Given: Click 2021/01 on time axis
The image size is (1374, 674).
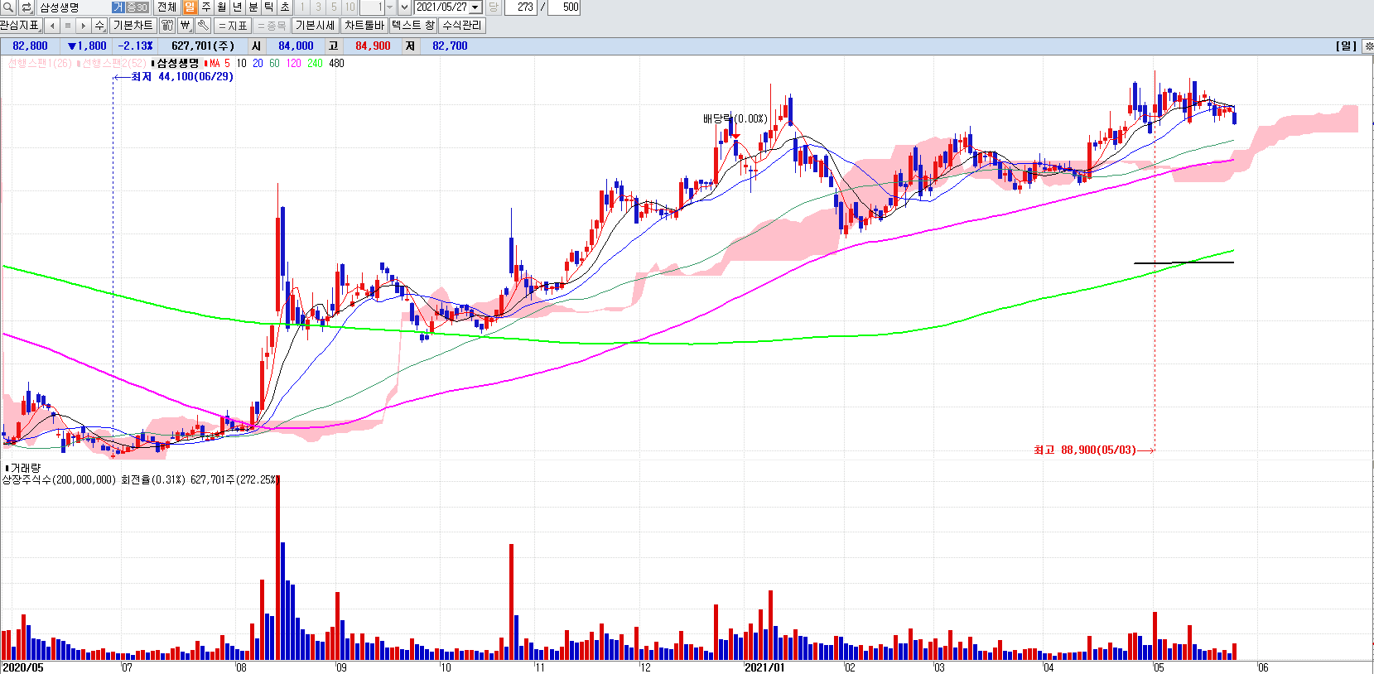Looking at the screenshot, I should pyautogui.click(x=764, y=667).
